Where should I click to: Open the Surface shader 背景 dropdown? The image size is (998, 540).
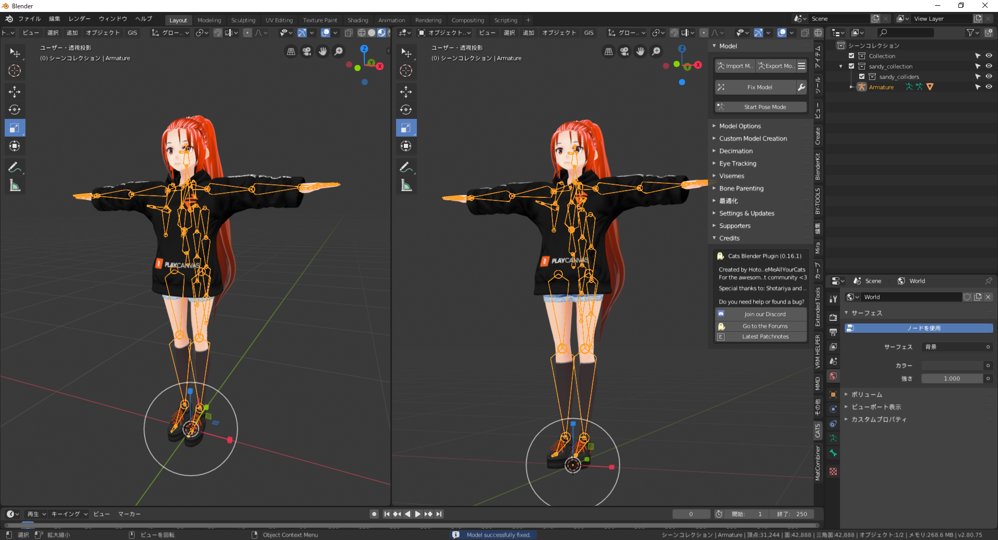tap(957, 347)
